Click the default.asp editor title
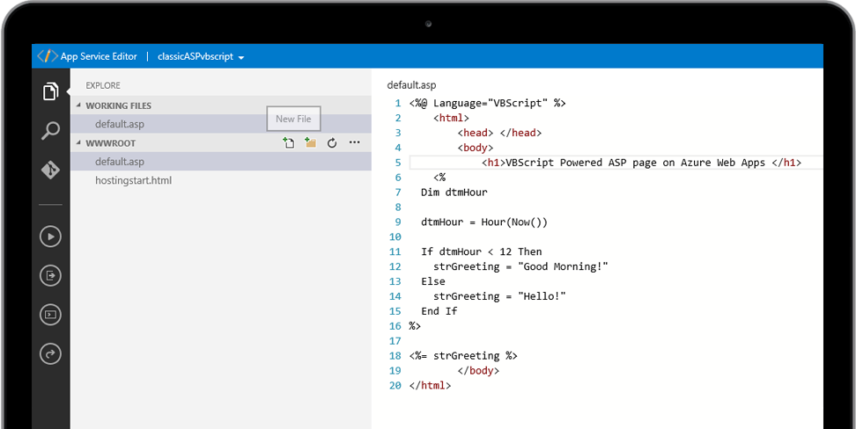 (411, 85)
